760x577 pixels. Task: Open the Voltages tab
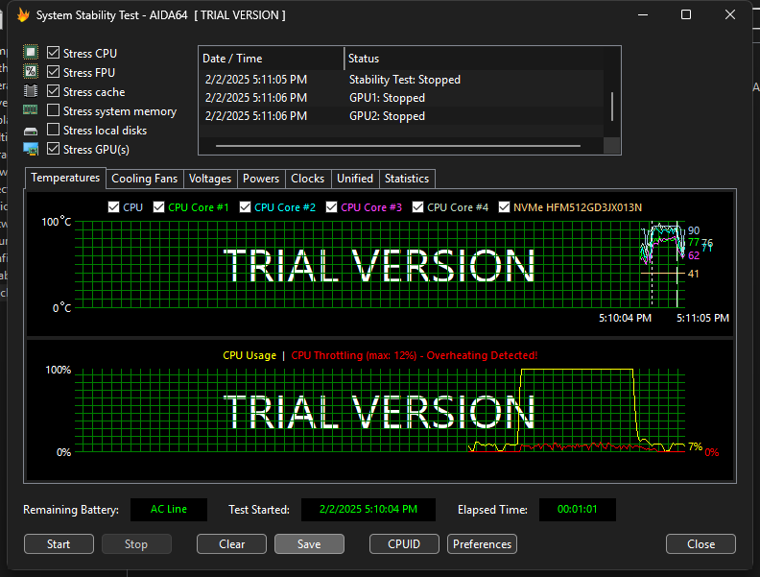[210, 179]
